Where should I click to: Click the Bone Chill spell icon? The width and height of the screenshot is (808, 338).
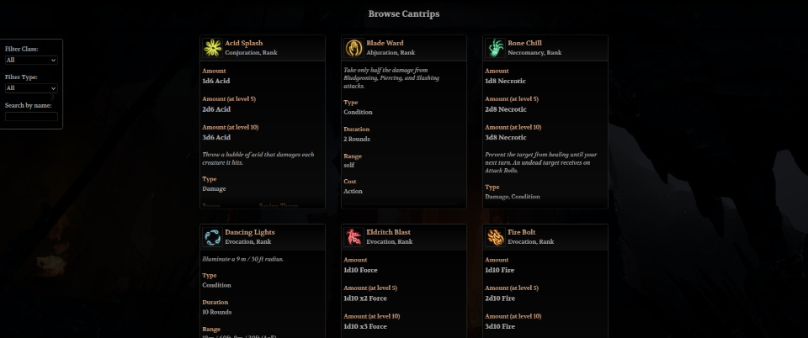pos(495,48)
